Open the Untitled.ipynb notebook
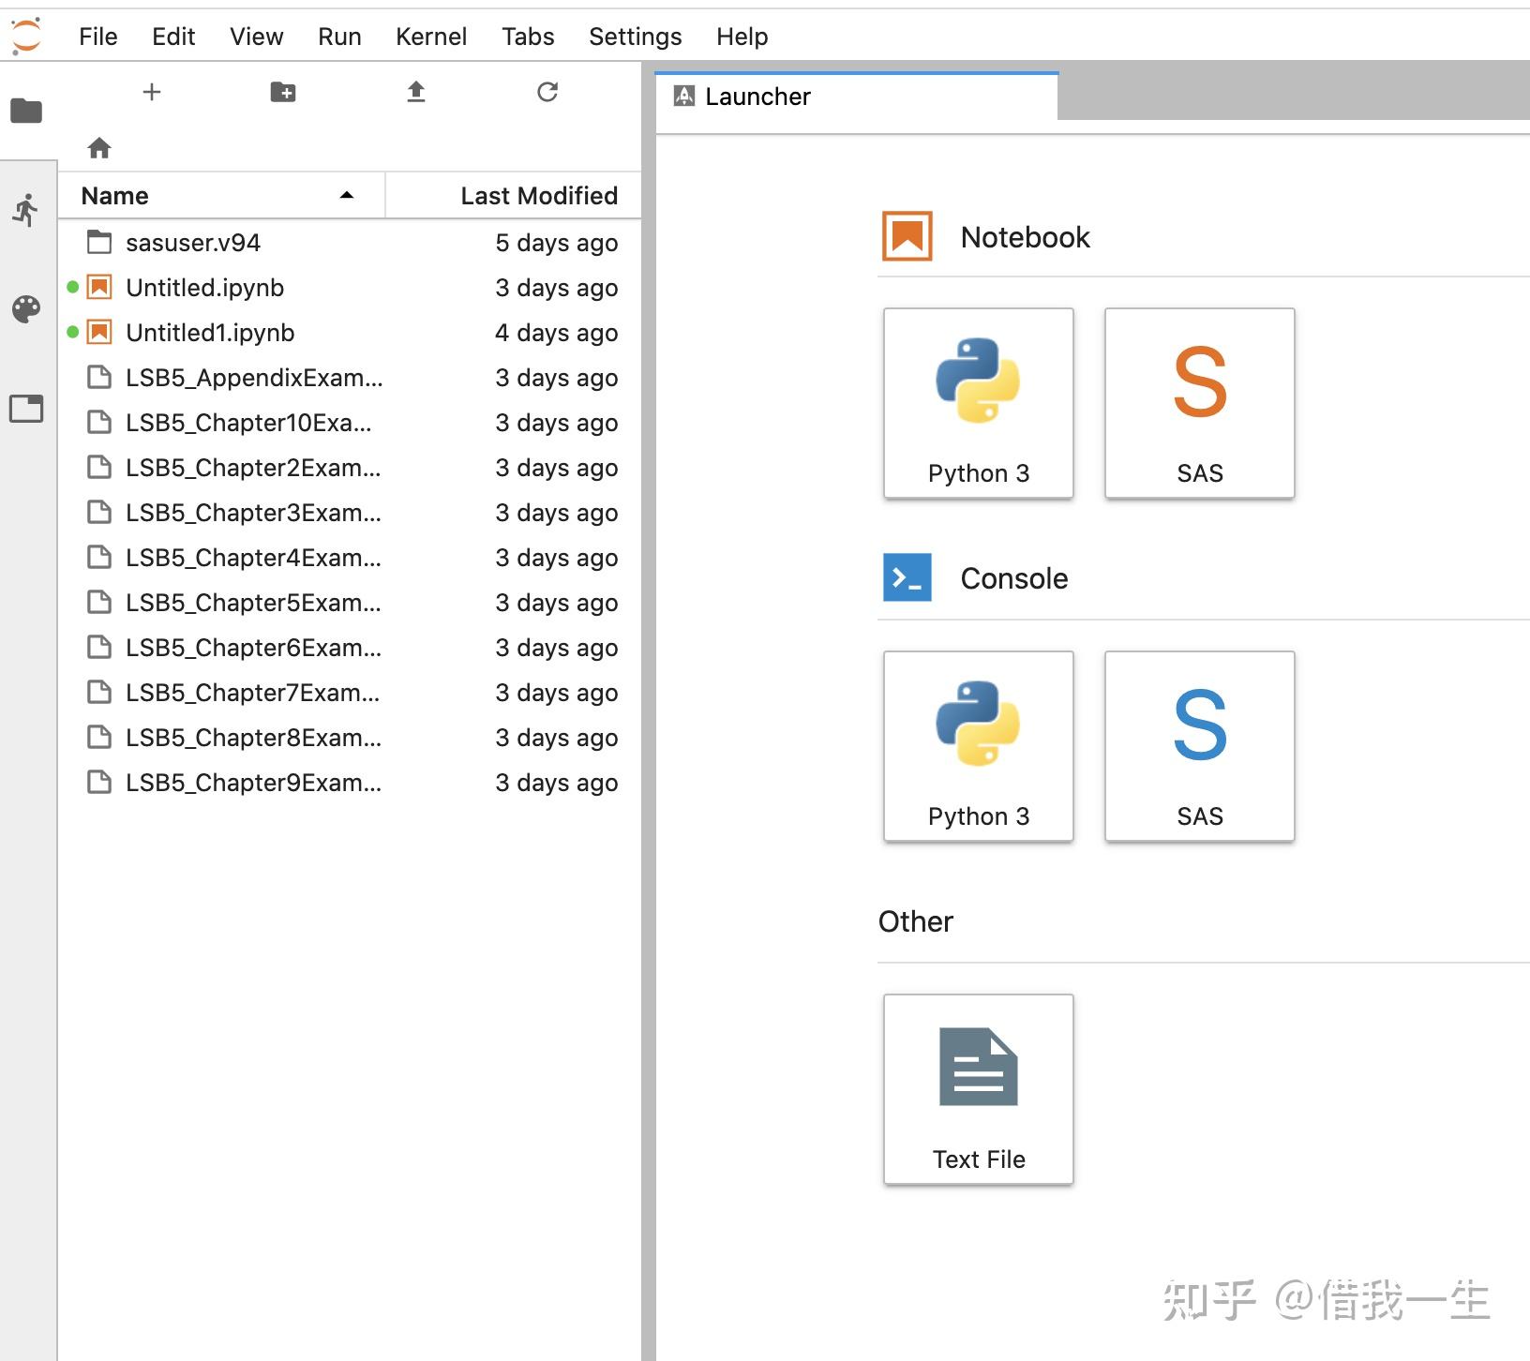1530x1361 pixels. [205, 288]
